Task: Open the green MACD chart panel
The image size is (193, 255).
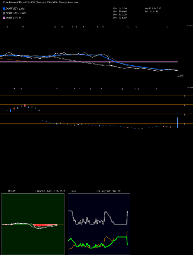Action: click(33, 224)
